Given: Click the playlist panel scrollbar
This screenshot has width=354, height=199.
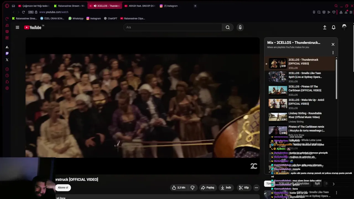Looking at the screenshot, I should 336,79.
